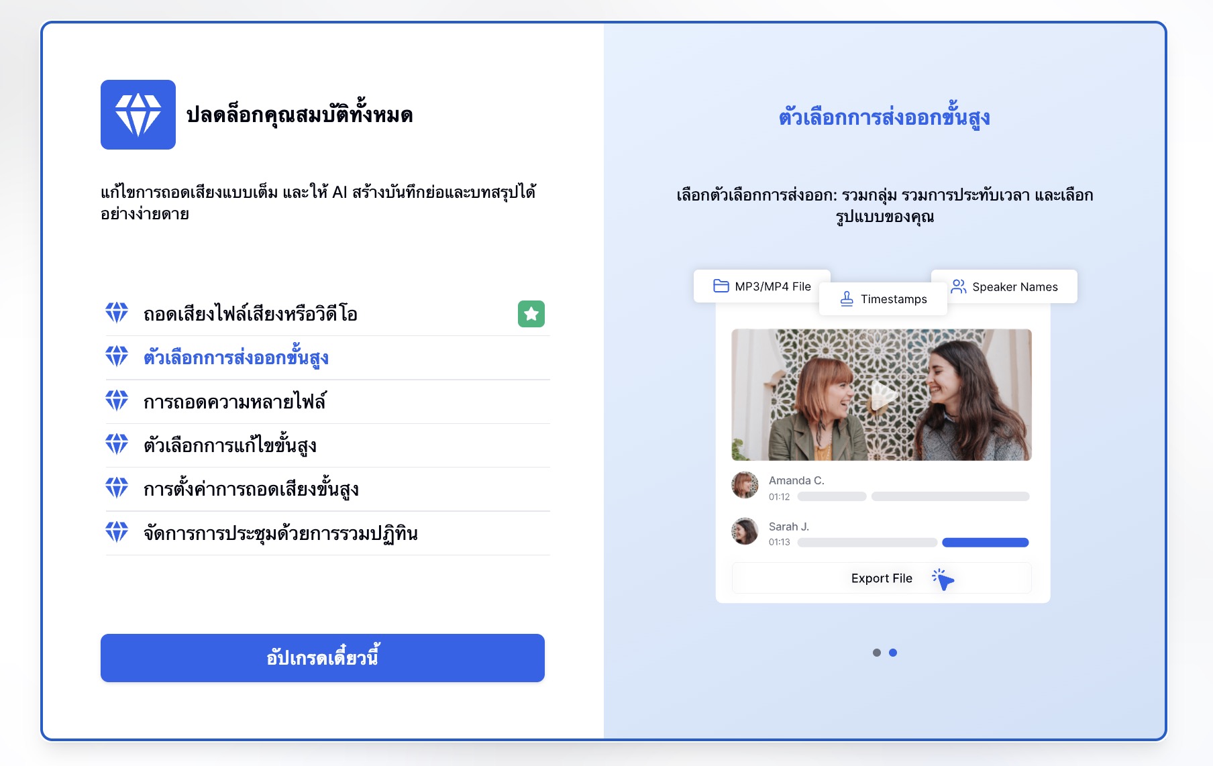This screenshot has width=1213, height=766.
Task: Click the large diamond logo beside the heading
Action: click(x=138, y=115)
